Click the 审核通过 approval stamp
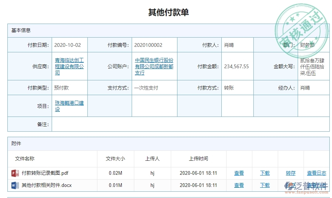Image resolution: width=332 pixels, height=198 pixels. (302, 26)
